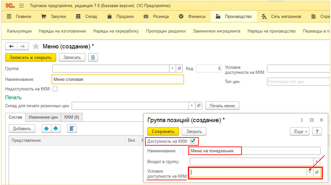Click the hamburger menu icon beside 1C logo
Screen dimensions: 331x185
pos(22,6)
